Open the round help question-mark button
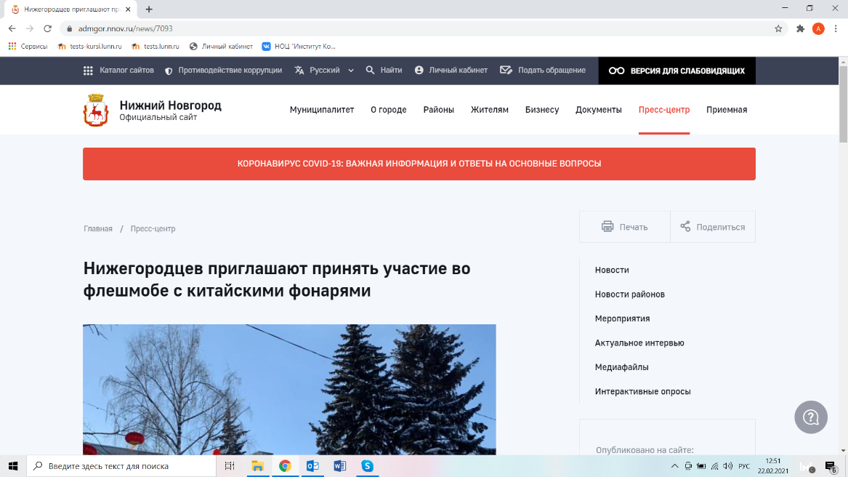Image resolution: width=848 pixels, height=477 pixels. (x=811, y=417)
